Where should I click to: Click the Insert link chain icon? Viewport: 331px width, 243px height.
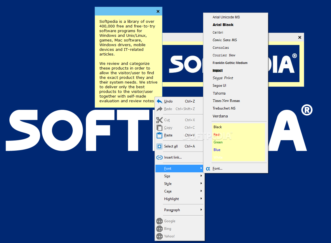point(160,157)
